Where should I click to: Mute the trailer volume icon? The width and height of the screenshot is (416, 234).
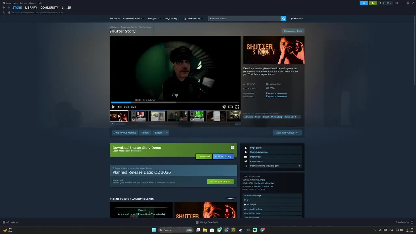[x=119, y=107]
